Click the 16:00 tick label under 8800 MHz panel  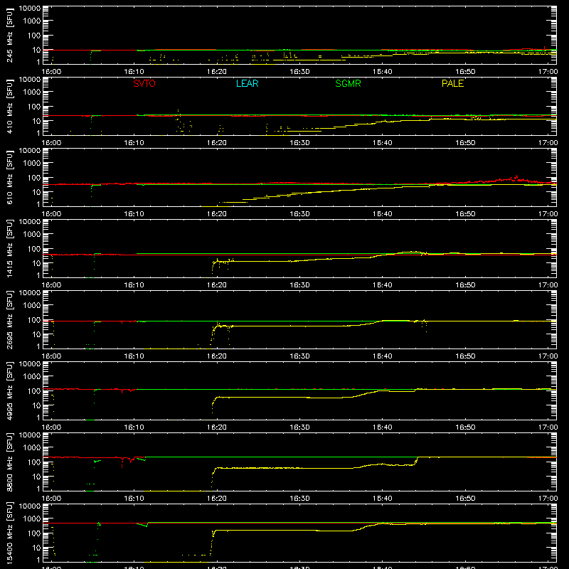coord(51,499)
